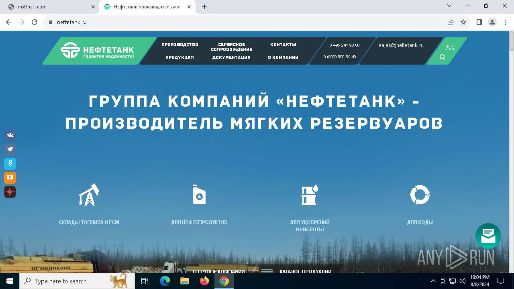The height and width of the screenshot is (289, 514).
Task: Open ДОКУМЕНТАЦИЯ menu item
Action: click(231, 57)
